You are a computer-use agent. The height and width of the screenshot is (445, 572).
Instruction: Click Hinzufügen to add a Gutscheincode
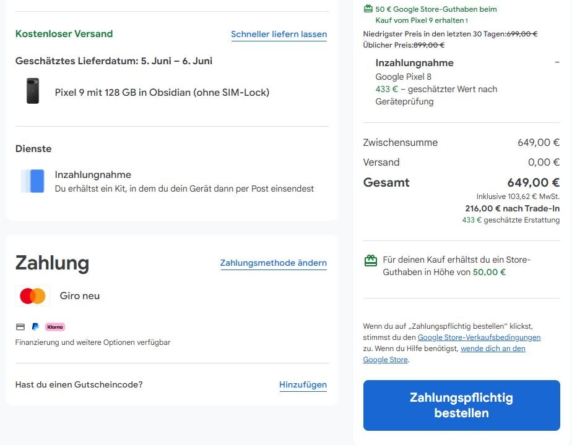[303, 385]
